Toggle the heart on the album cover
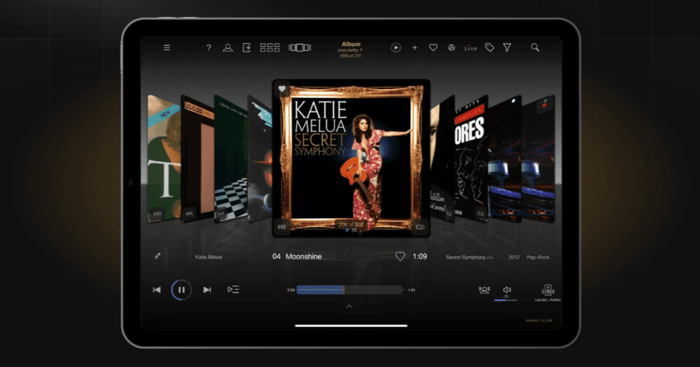This screenshot has height=367, width=700. (x=282, y=88)
